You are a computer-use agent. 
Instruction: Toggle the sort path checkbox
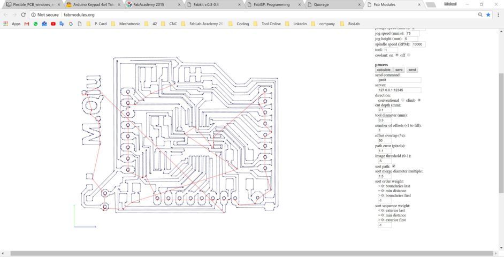[394, 167]
